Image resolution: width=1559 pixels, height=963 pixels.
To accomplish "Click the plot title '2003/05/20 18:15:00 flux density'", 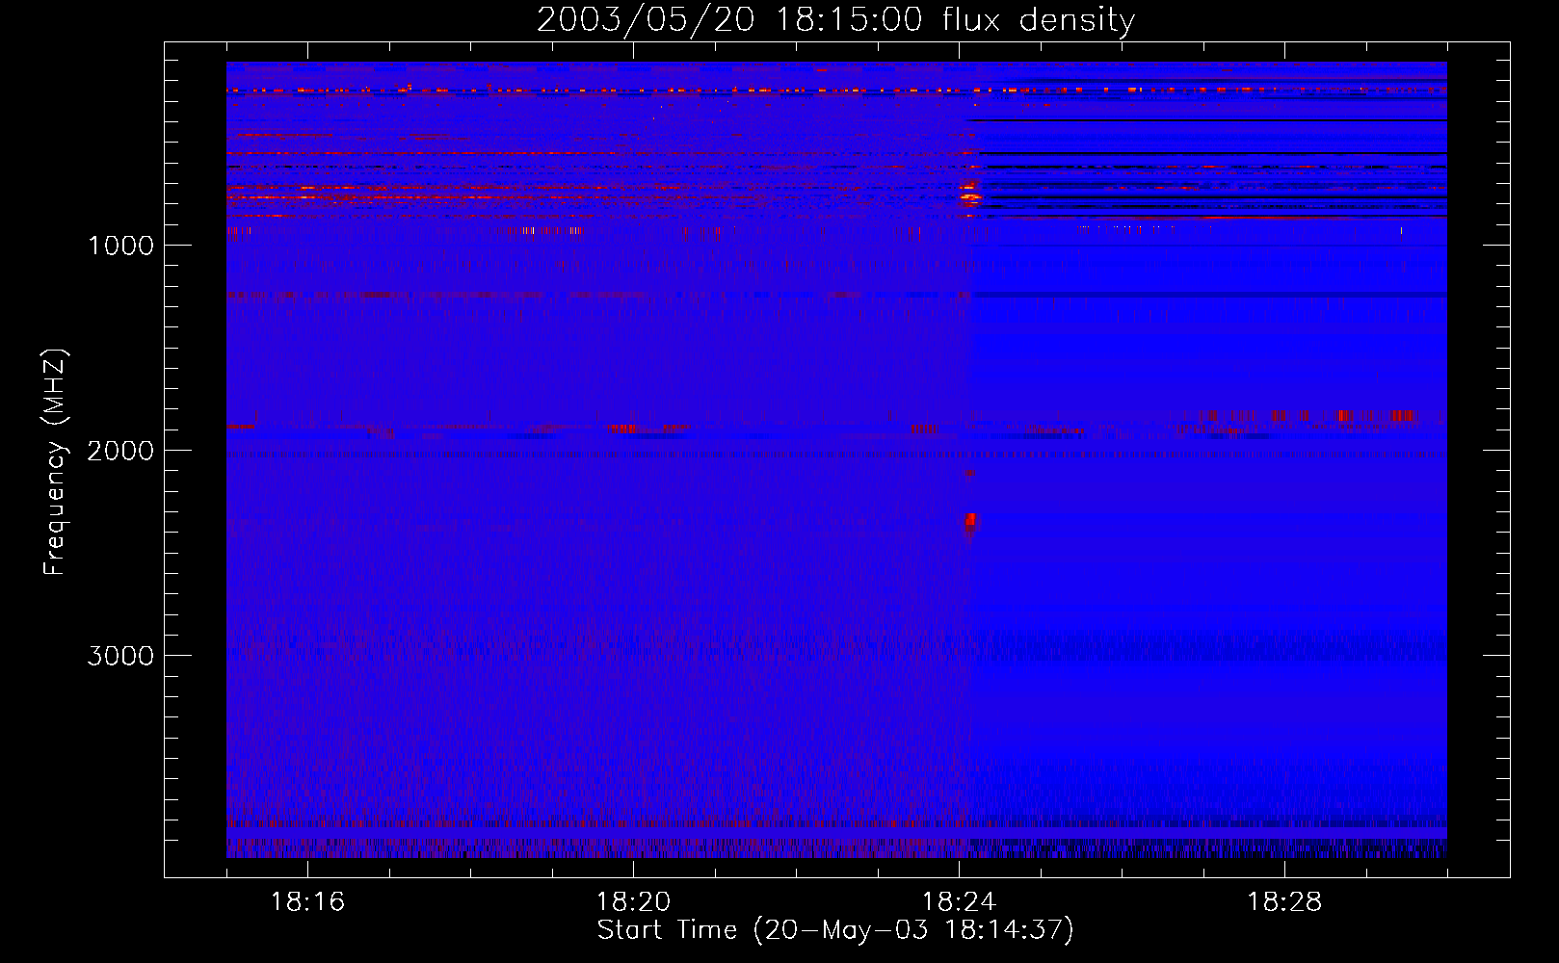I will click(835, 19).
